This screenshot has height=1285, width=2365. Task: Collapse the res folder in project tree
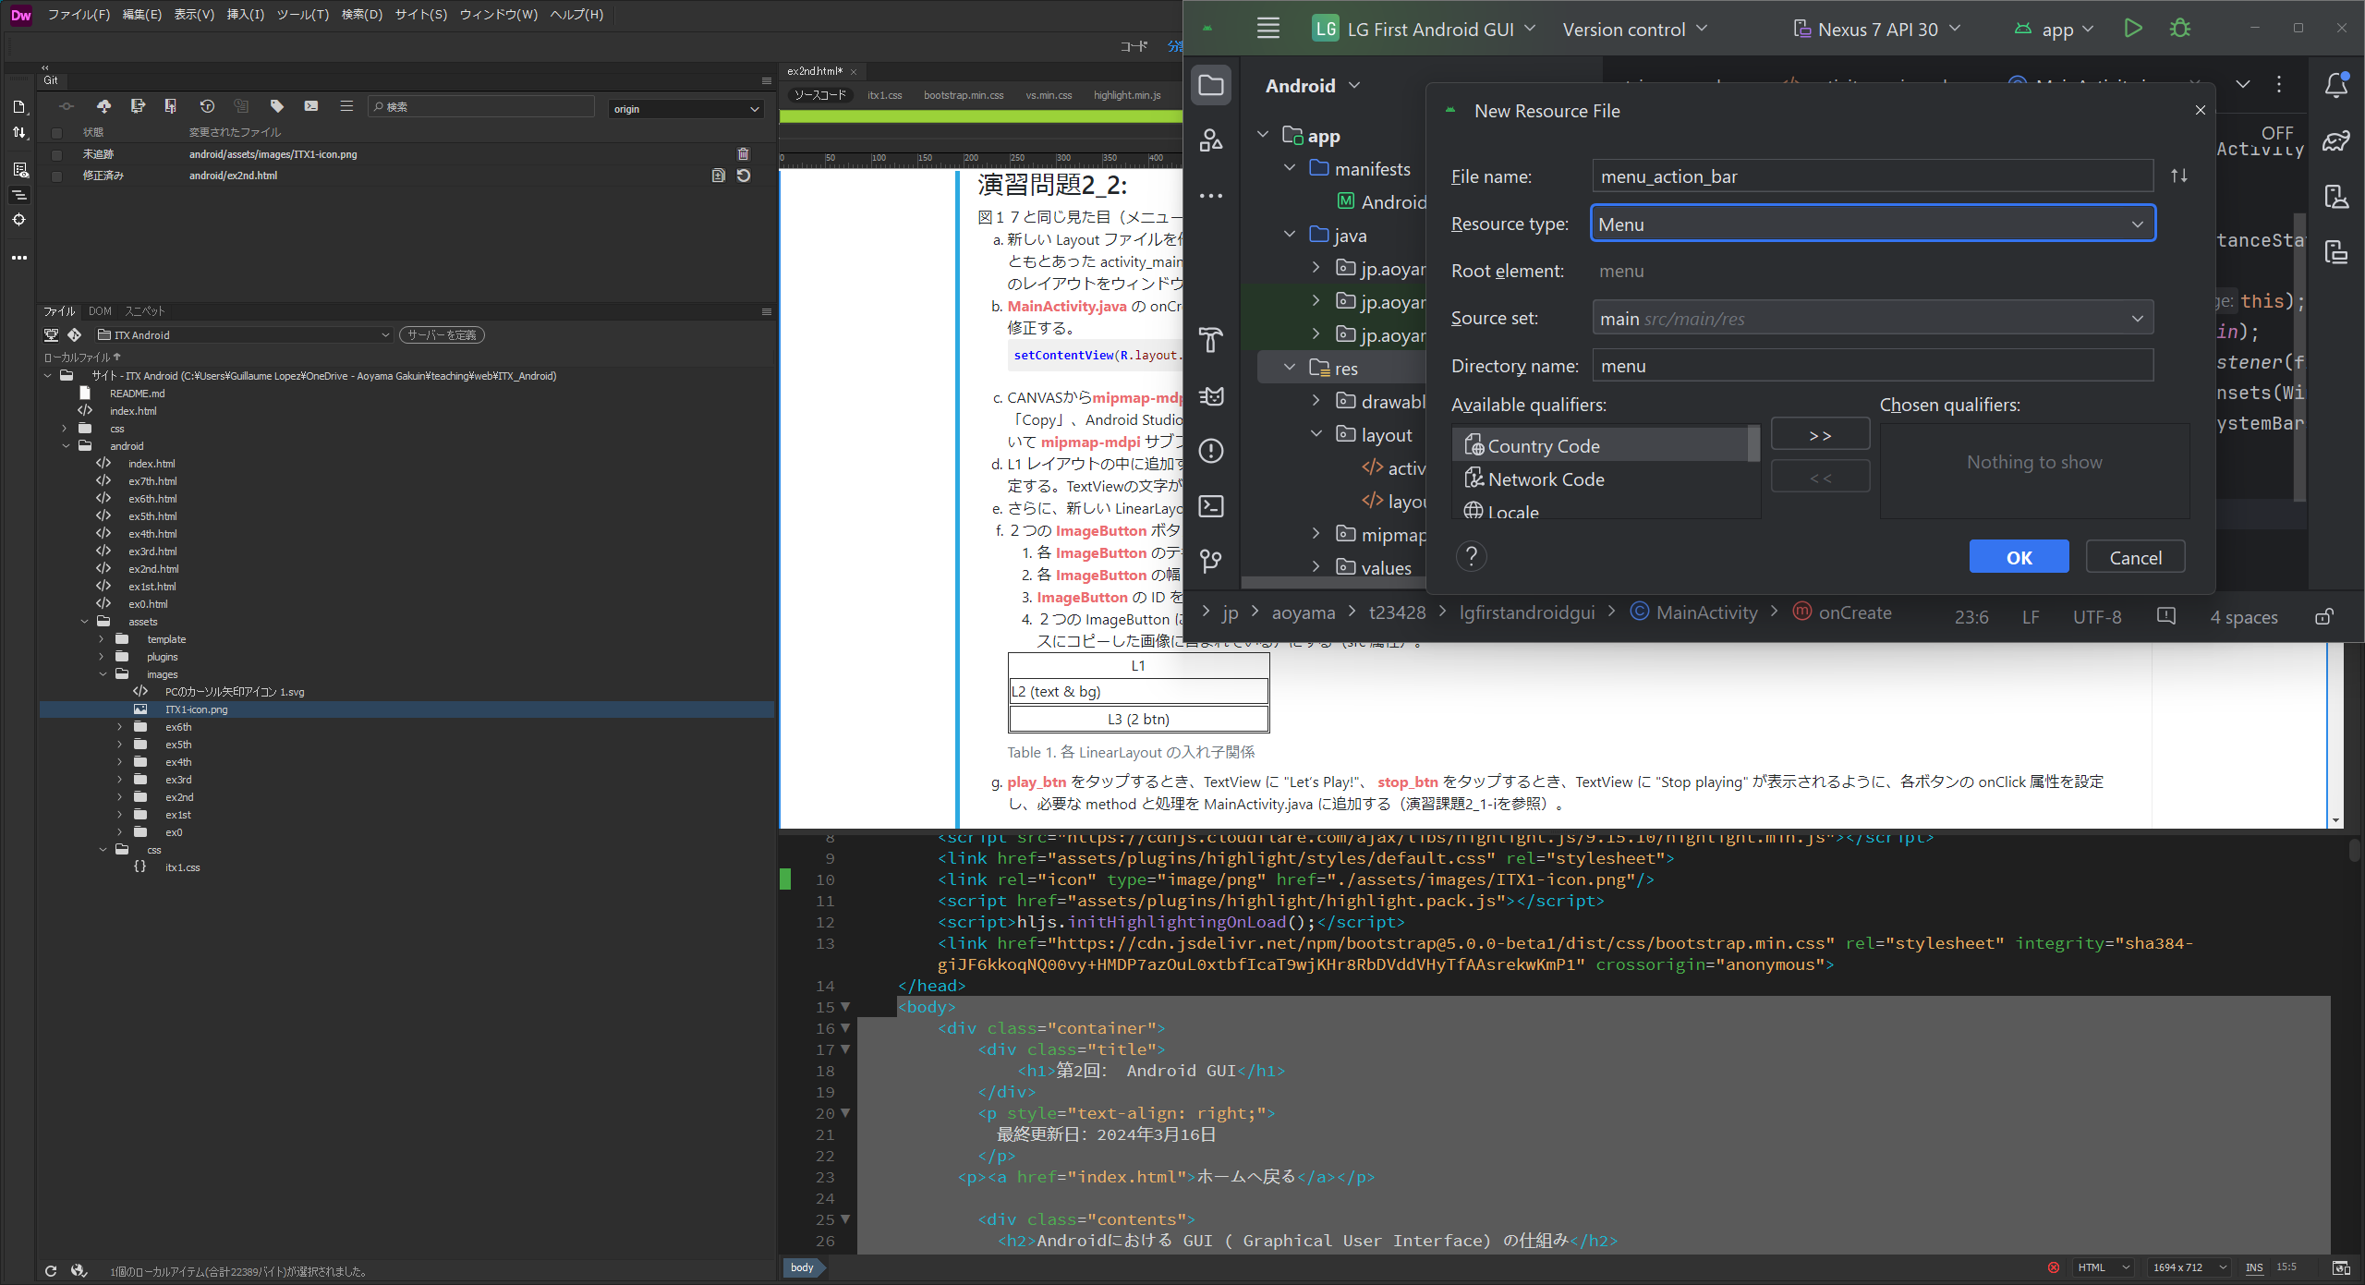point(1290,367)
